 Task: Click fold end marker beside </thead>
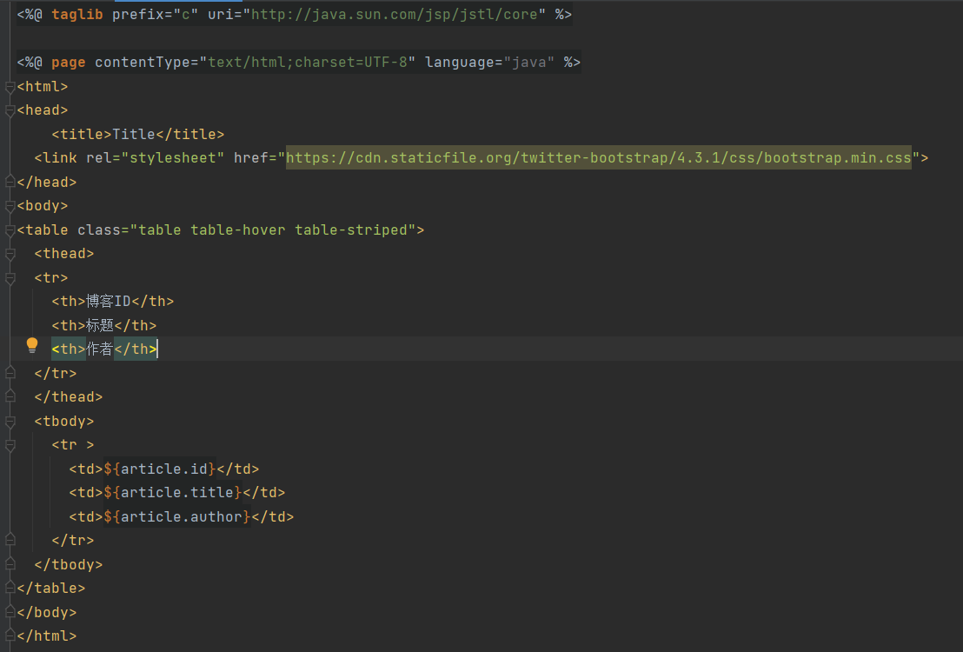click(10, 397)
